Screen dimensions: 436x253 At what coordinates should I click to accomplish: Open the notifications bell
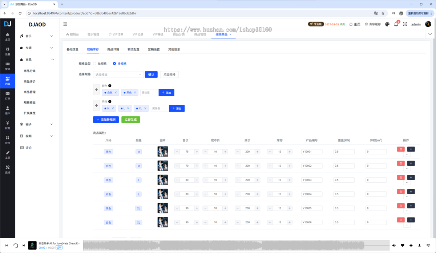[x=396, y=24]
